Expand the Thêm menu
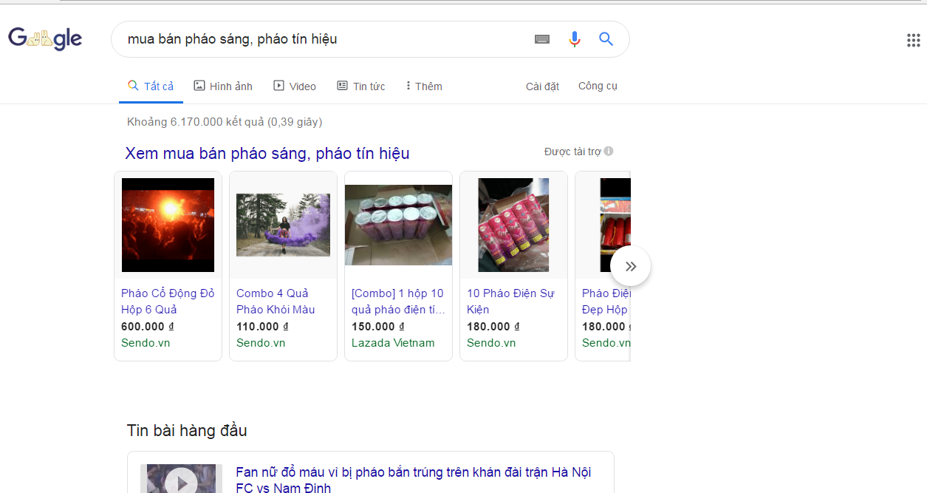 click(424, 86)
